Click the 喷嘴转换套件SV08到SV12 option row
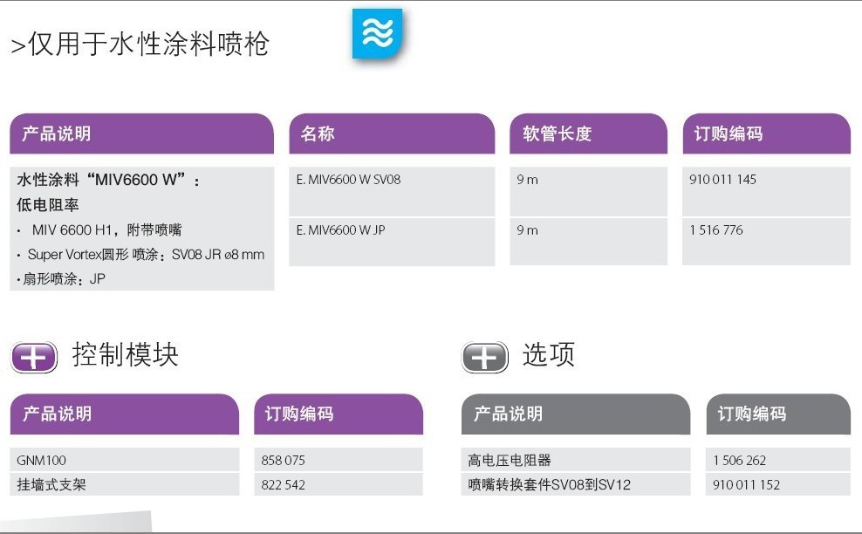Image resolution: width=862 pixels, height=534 pixels. coord(549,484)
